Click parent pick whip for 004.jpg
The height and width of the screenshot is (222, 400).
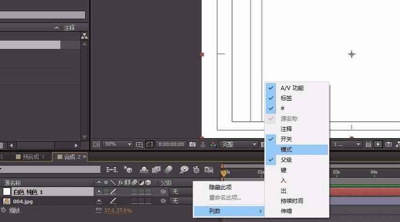(x=163, y=201)
